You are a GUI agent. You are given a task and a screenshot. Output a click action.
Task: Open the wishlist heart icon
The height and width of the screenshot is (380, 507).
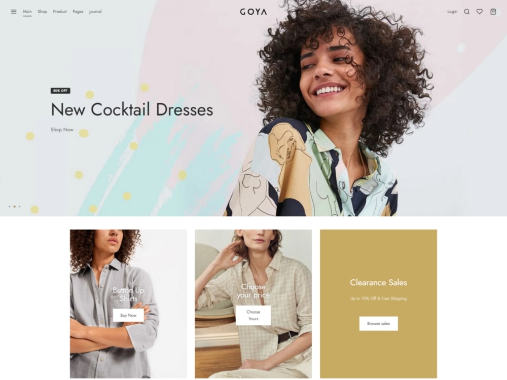[x=480, y=12]
